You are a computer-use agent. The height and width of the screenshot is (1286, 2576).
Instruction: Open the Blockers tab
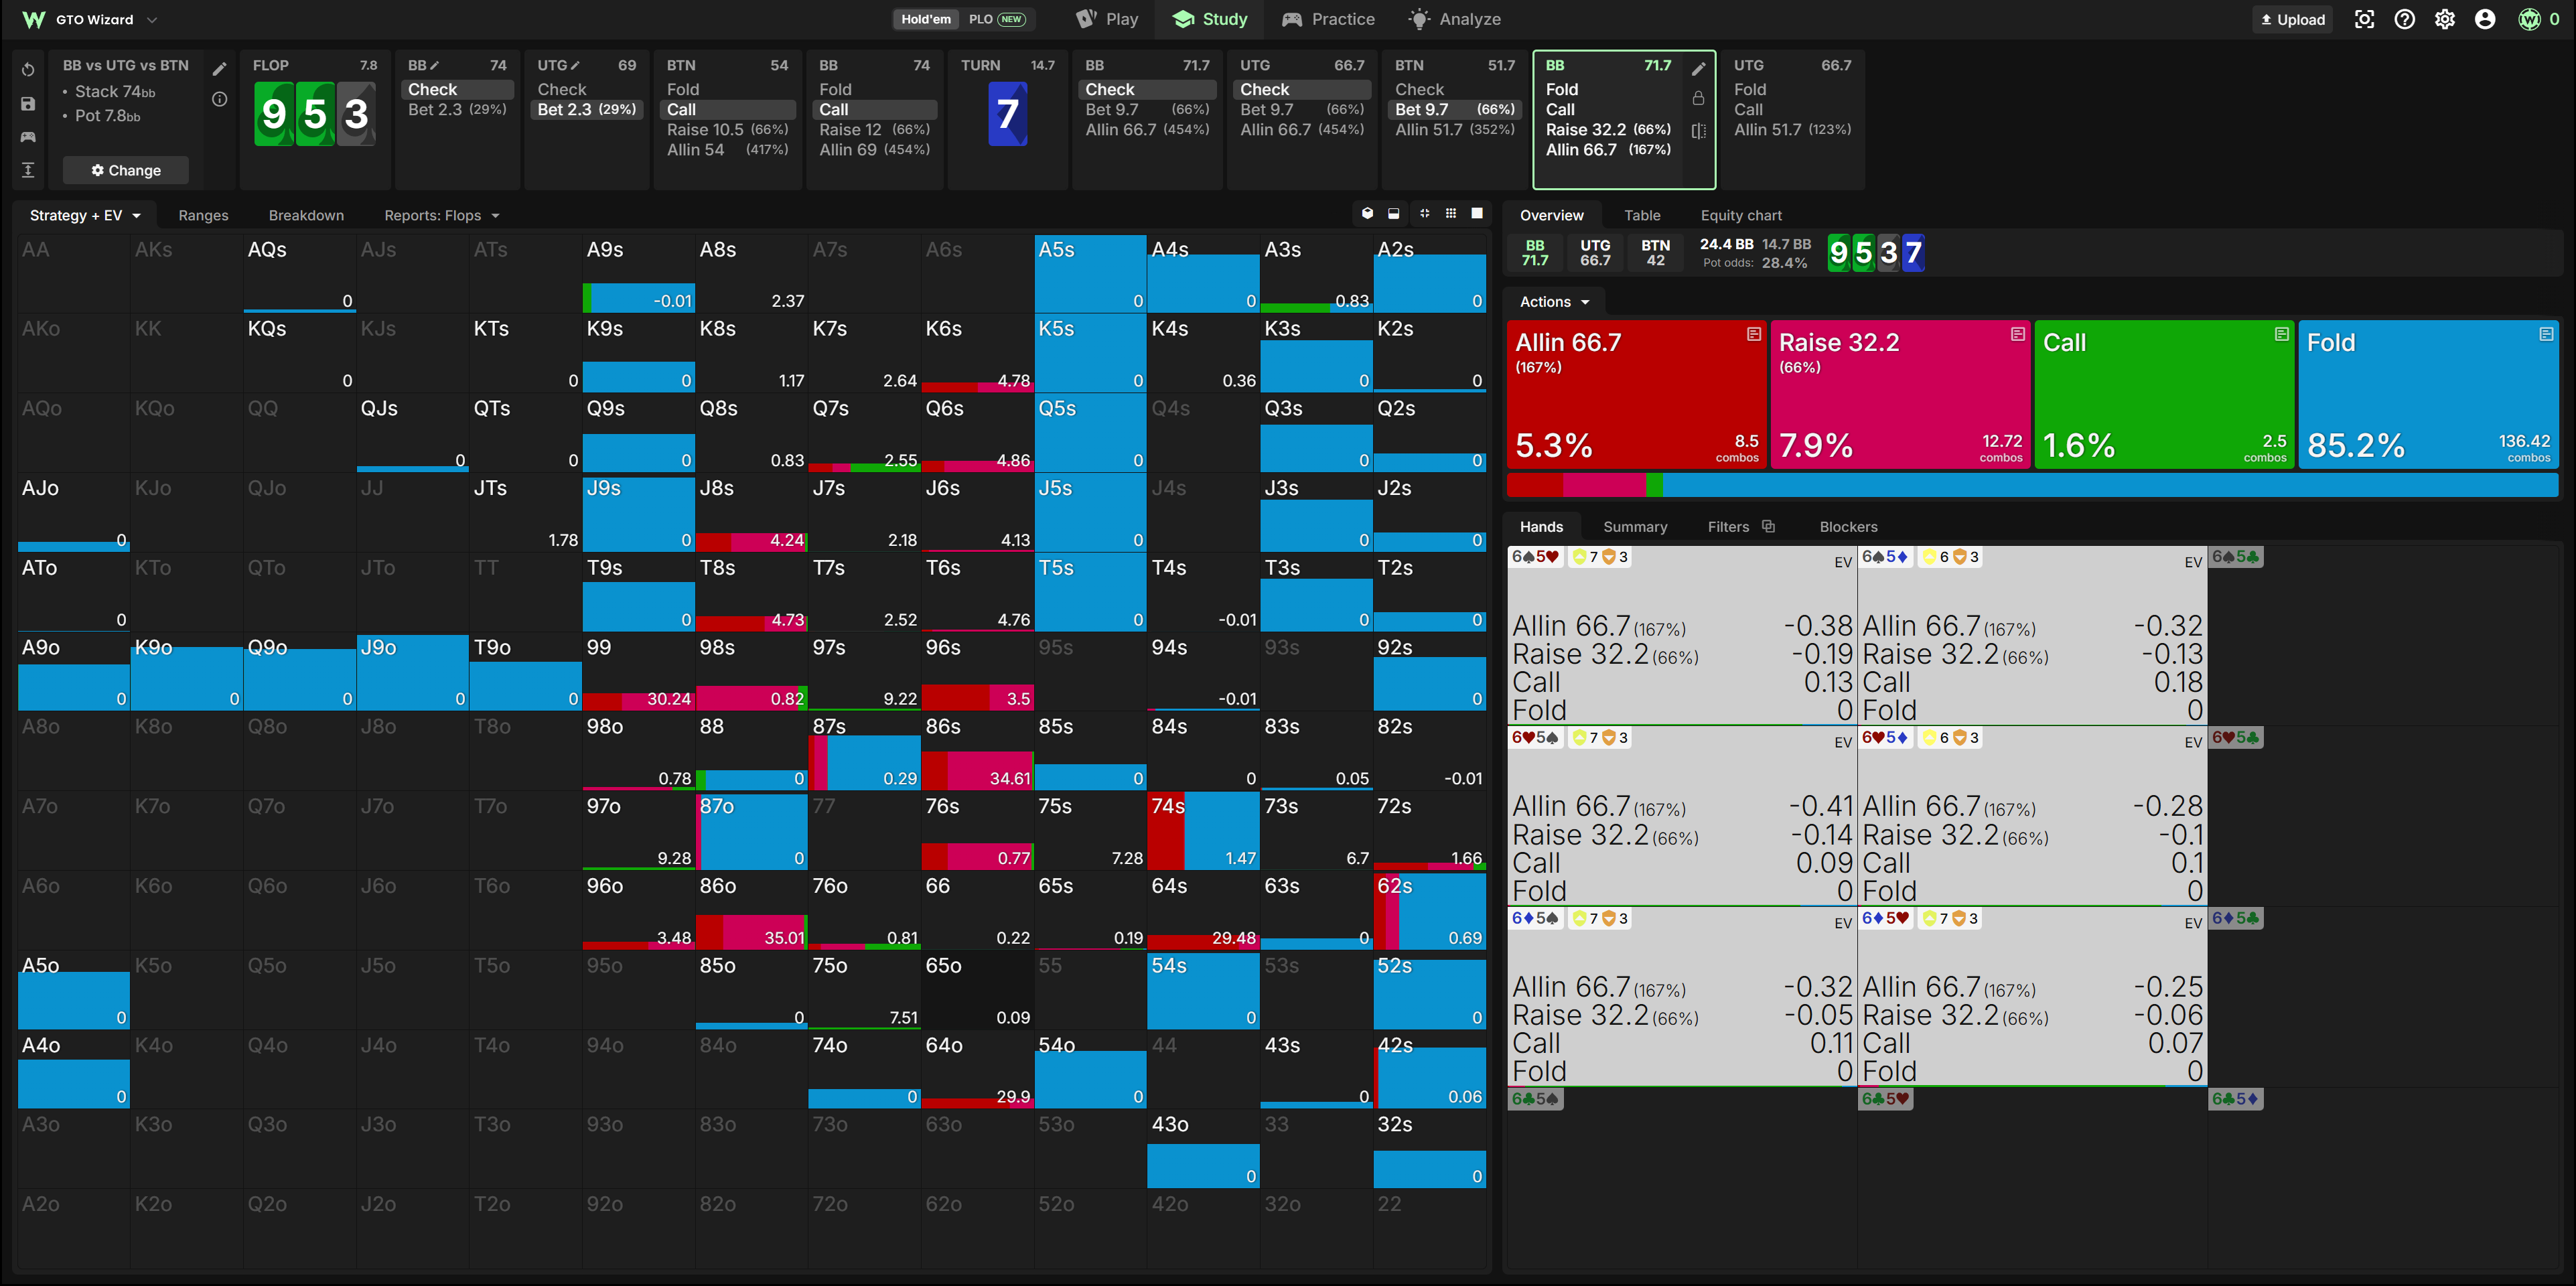pos(1848,527)
